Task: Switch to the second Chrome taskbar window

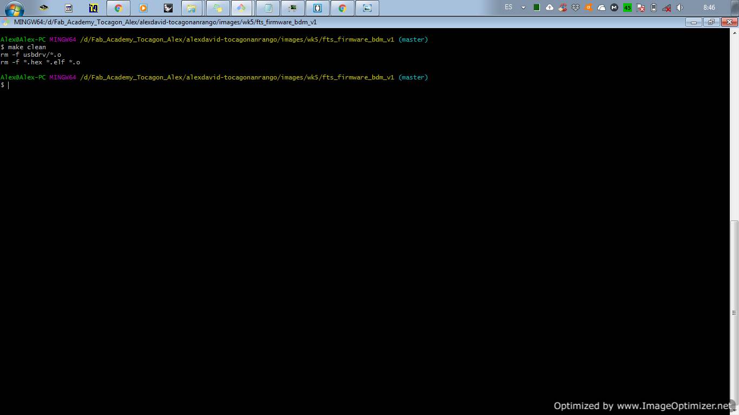Action: 342,8
